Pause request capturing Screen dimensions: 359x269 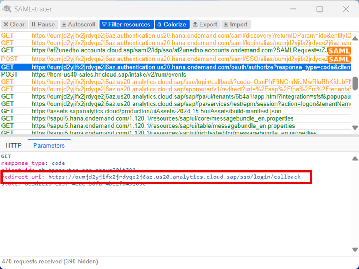pyautogui.click(x=43, y=25)
